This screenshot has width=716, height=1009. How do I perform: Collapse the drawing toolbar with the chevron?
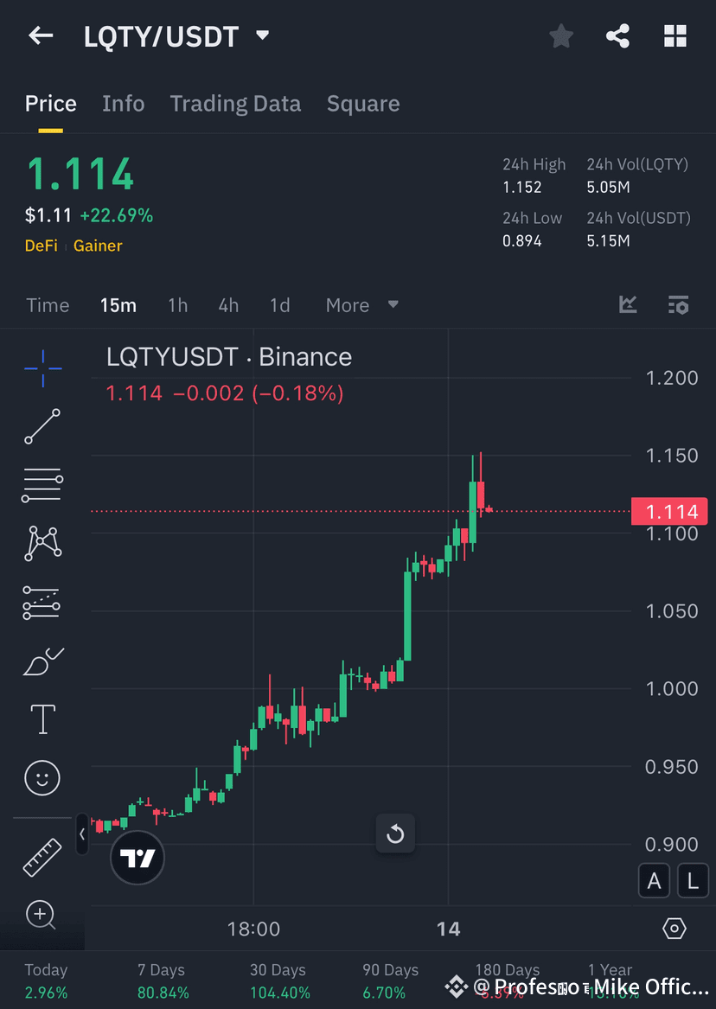tap(82, 834)
